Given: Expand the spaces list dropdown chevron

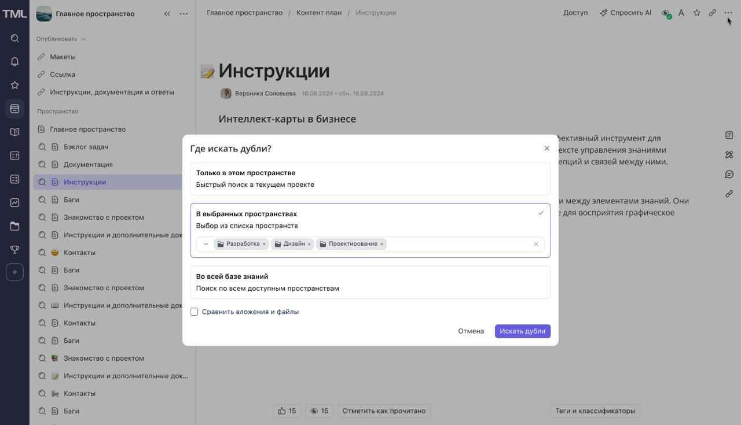Looking at the screenshot, I should click(206, 244).
